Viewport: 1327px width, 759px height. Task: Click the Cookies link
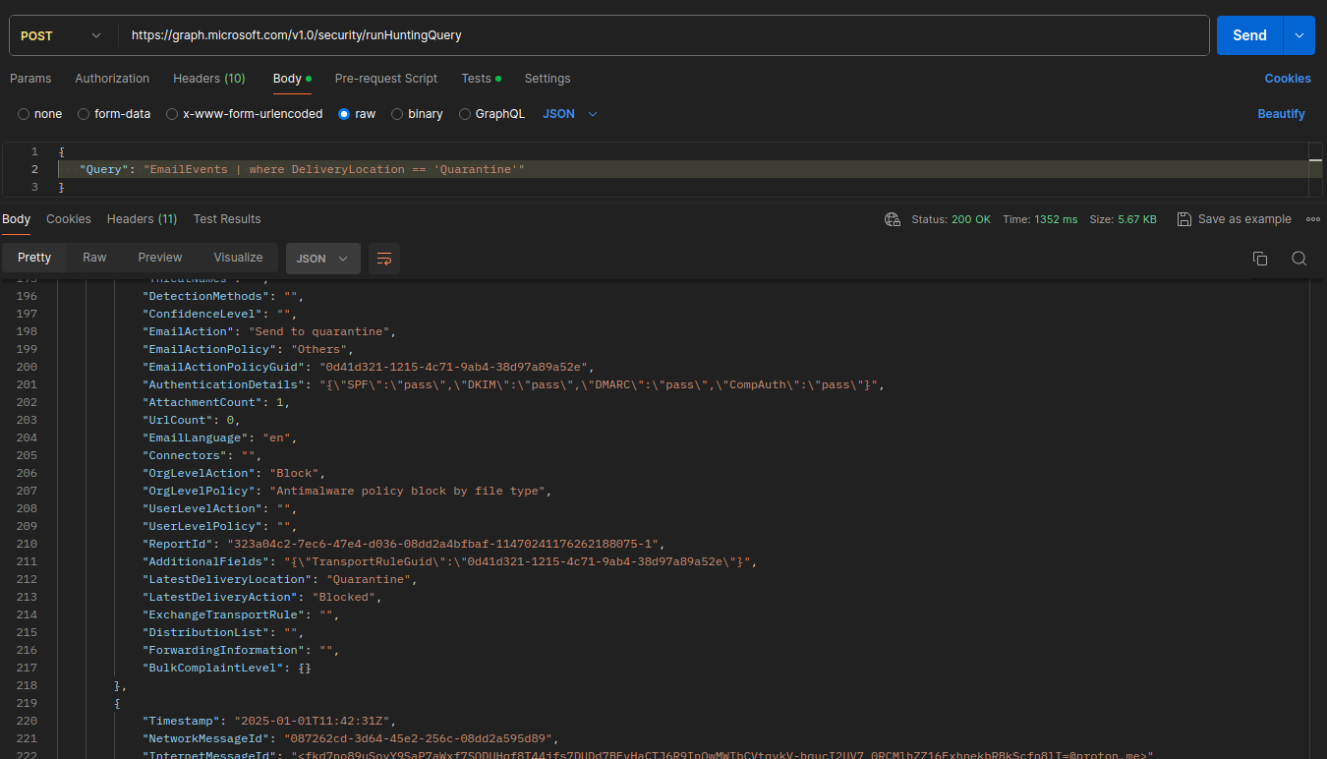1288,79
